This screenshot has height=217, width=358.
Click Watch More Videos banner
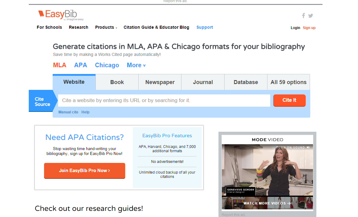267,203
